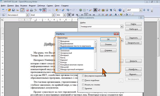This screenshot has height=96, width=160.
Task: Toggle Bold Ж button
Action: (x=69, y=15)
